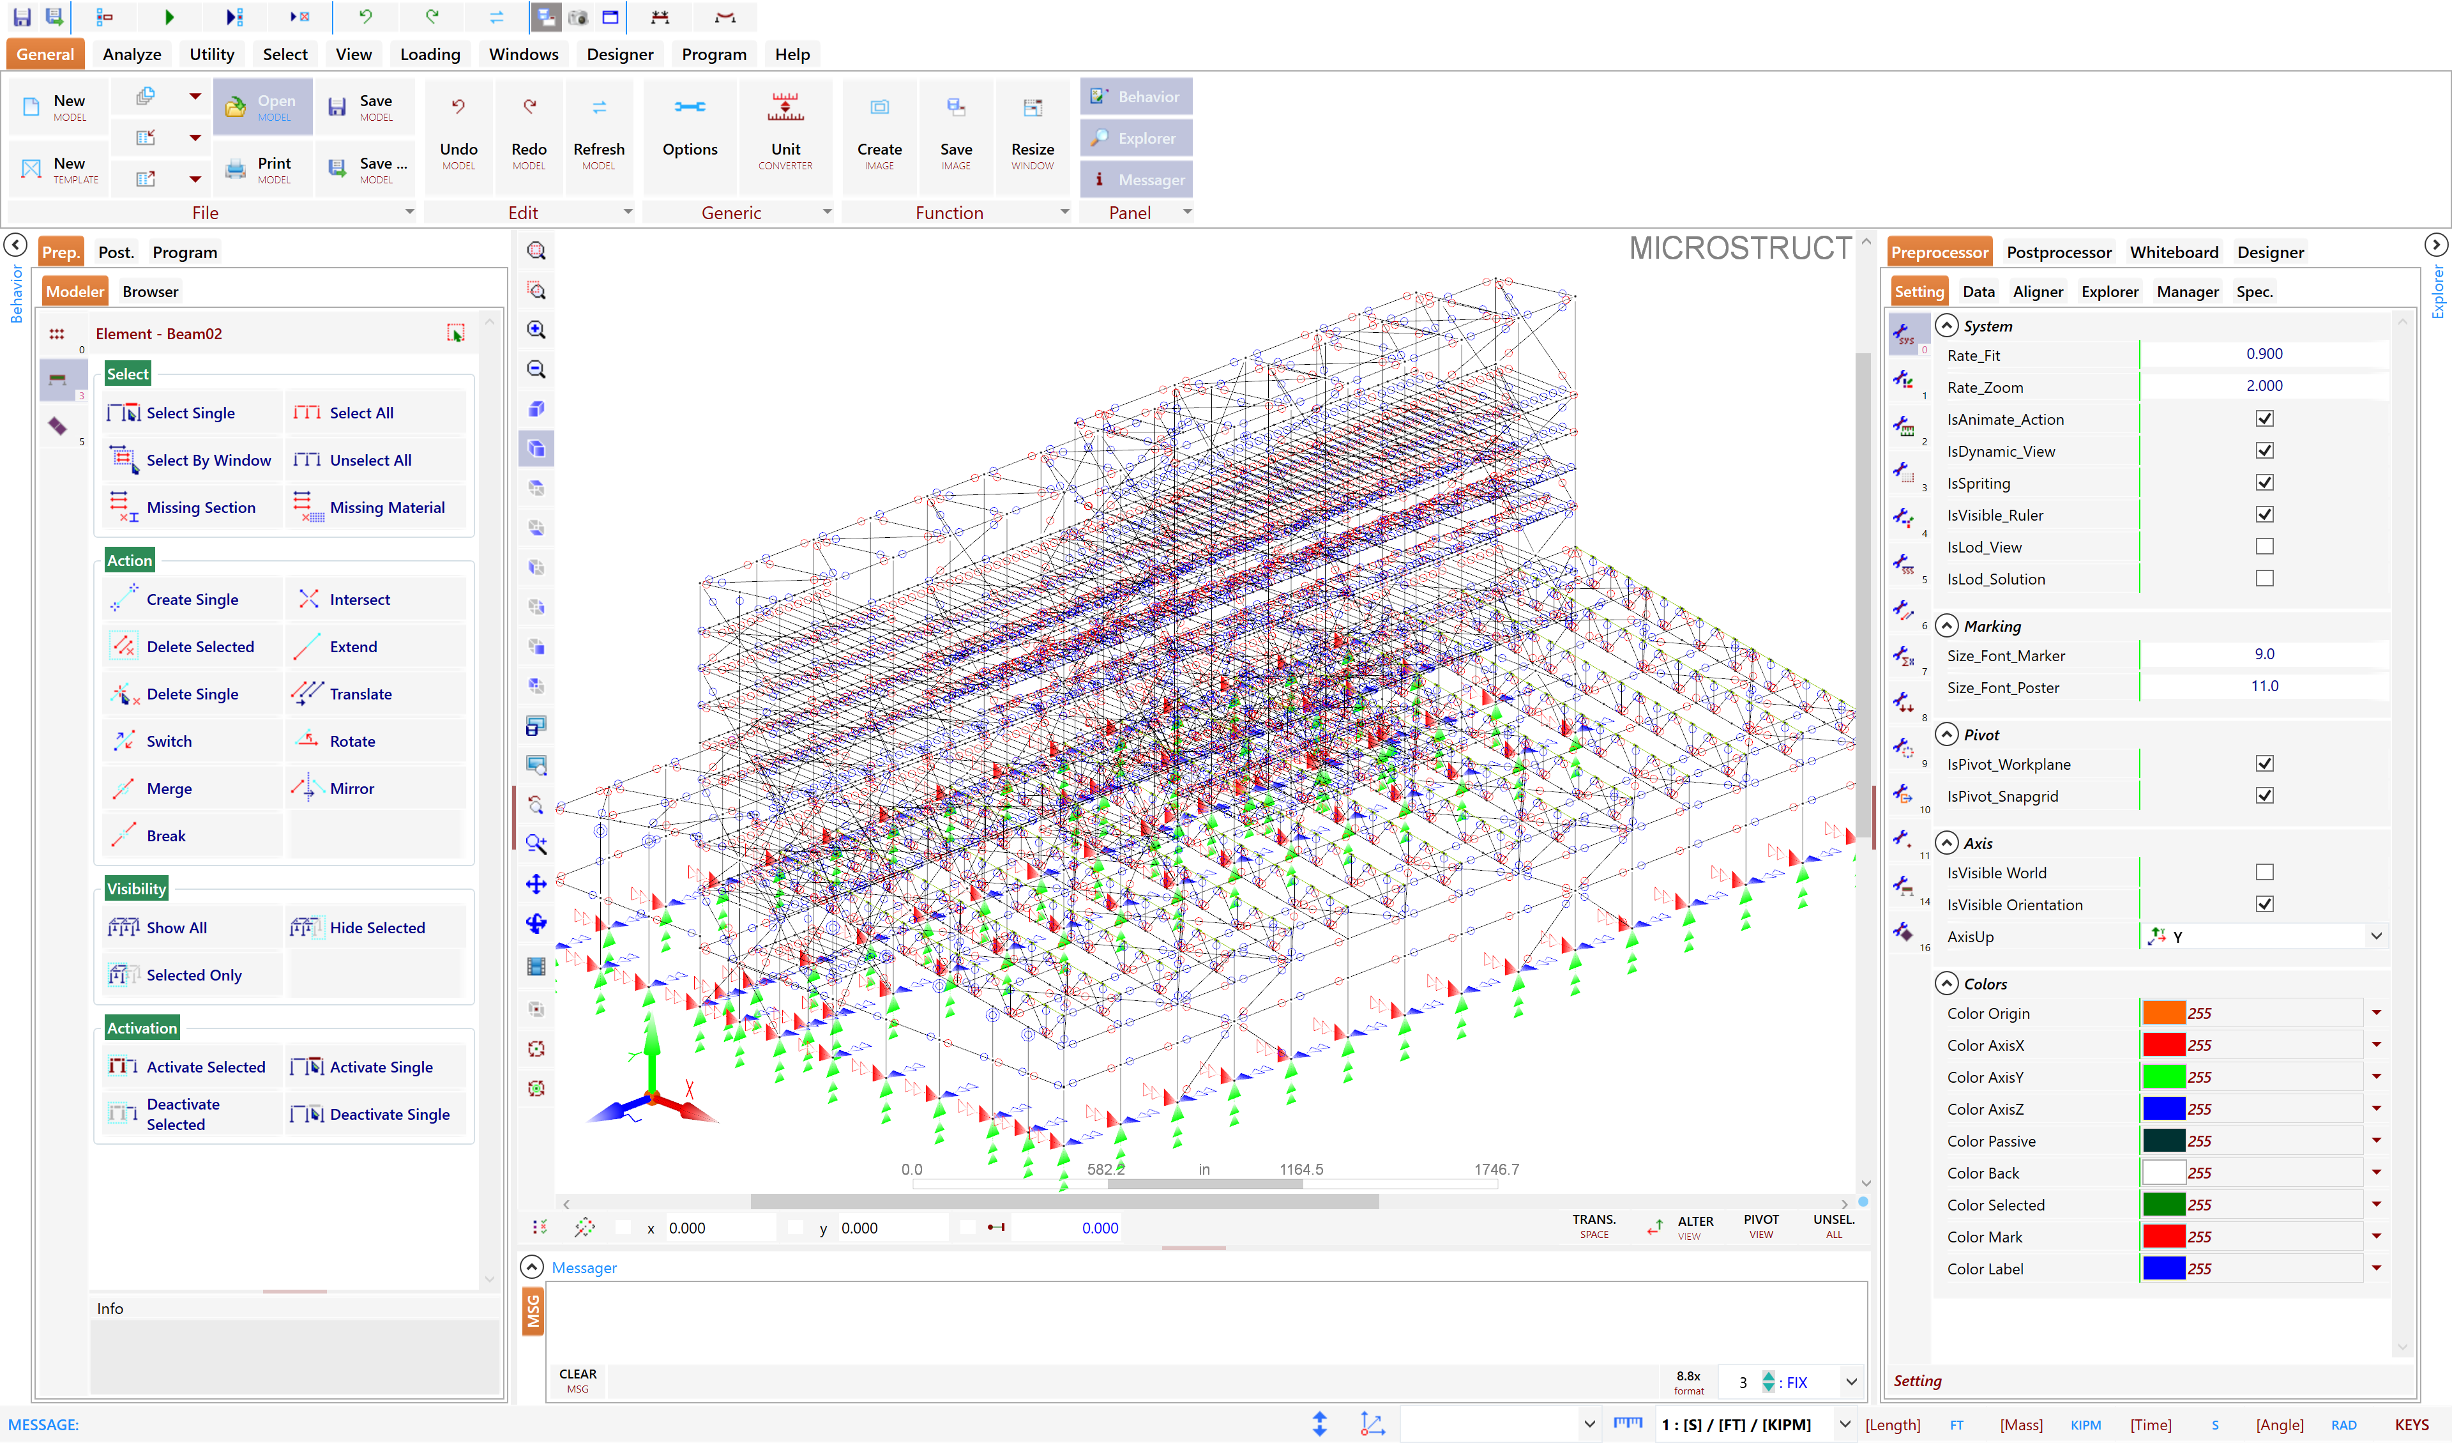Click the nodes element-type icon in Modeler
Viewport: 2452px width, 1443px height.
(57, 334)
